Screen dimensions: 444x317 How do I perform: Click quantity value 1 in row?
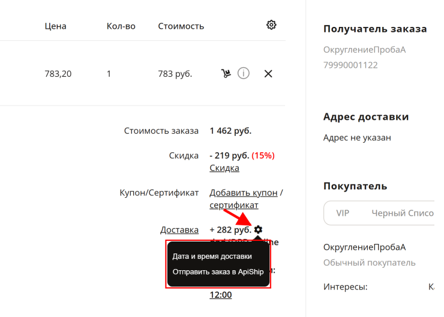[x=109, y=74]
